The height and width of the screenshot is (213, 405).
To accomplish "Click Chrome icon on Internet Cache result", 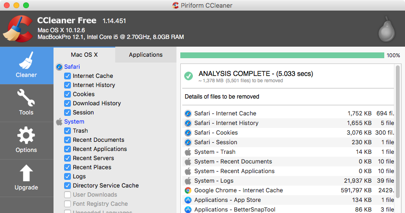I will pos(188,190).
